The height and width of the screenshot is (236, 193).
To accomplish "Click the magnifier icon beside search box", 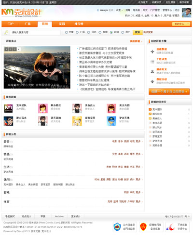I will [6, 32].
